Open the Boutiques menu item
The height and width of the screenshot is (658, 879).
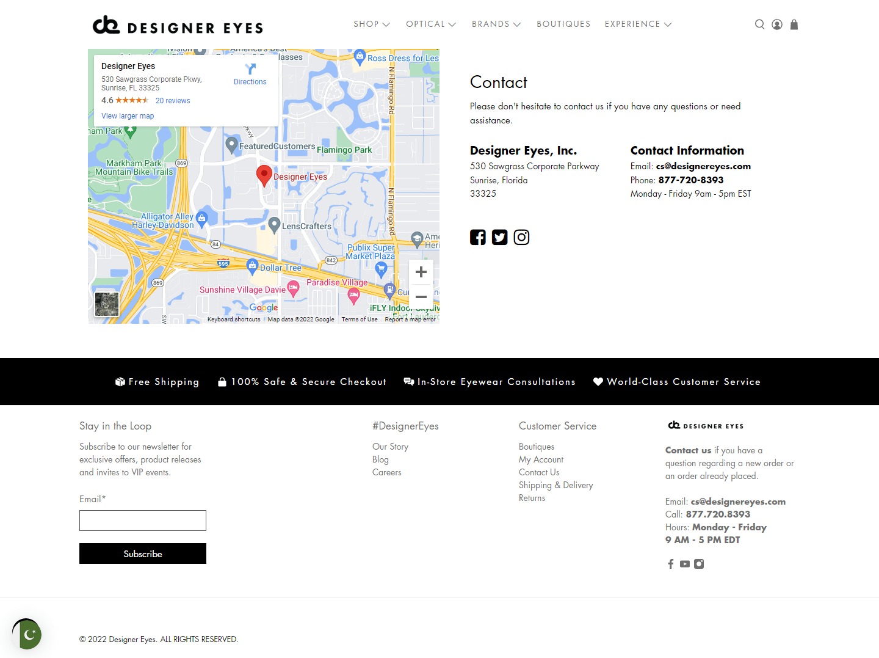(x=563, y=24)
